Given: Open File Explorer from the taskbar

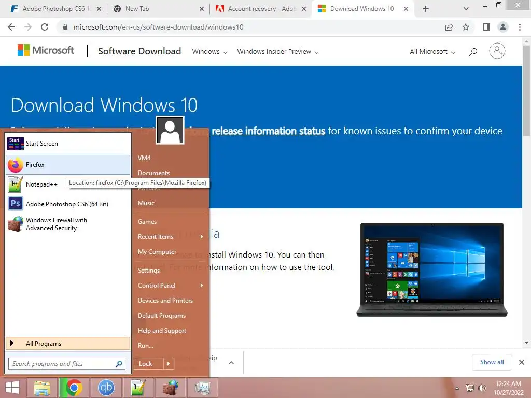Looking at the screenshot, I should coord(41,388).
